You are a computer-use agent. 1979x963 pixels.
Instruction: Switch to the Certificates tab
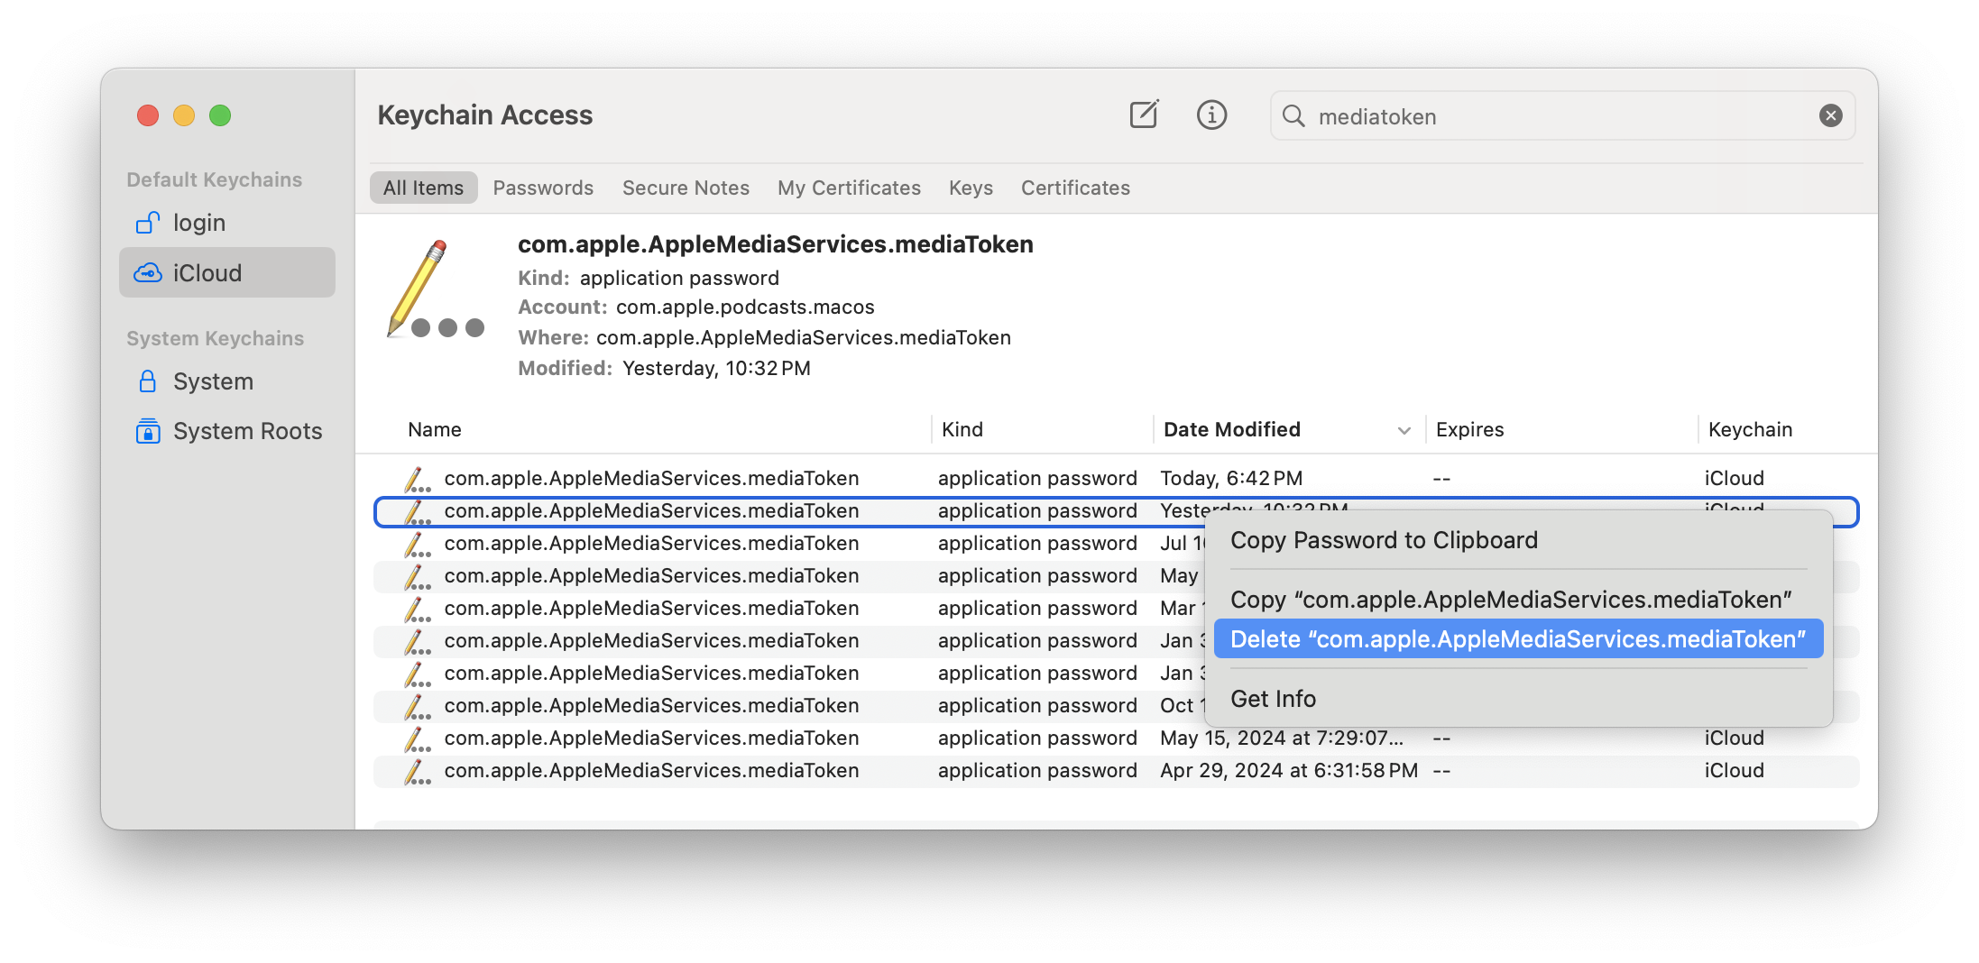(x=1075, y=188)
